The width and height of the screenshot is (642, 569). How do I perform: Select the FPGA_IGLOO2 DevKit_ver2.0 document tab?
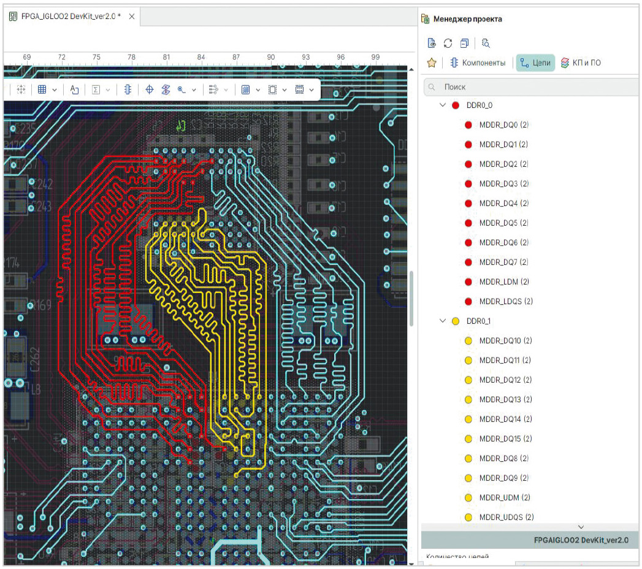point(71,16)
